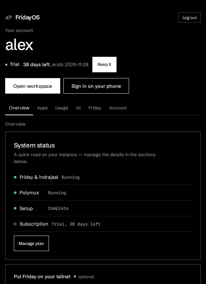Go to the Usage tab

62,108
